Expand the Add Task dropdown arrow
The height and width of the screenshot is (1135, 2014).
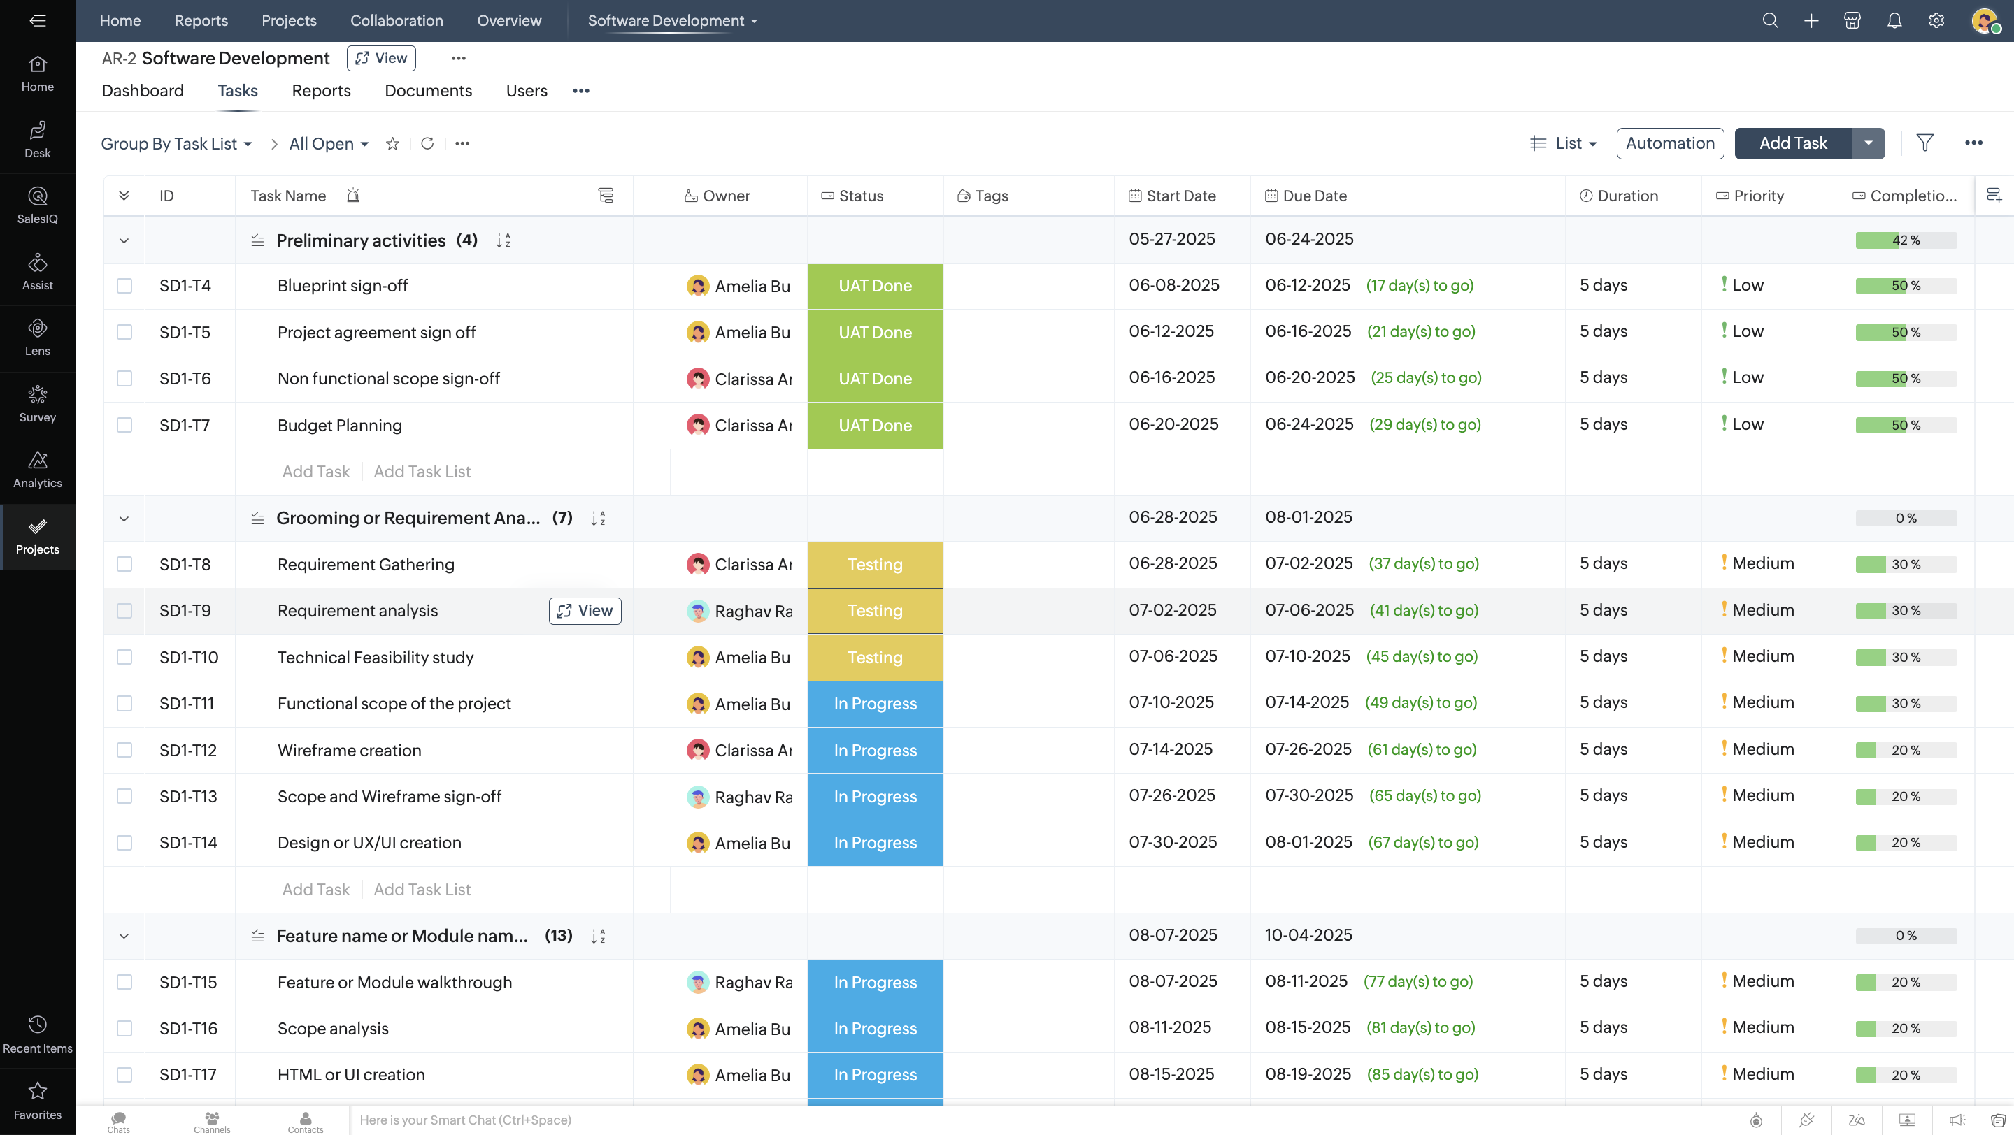point(1868,144)
